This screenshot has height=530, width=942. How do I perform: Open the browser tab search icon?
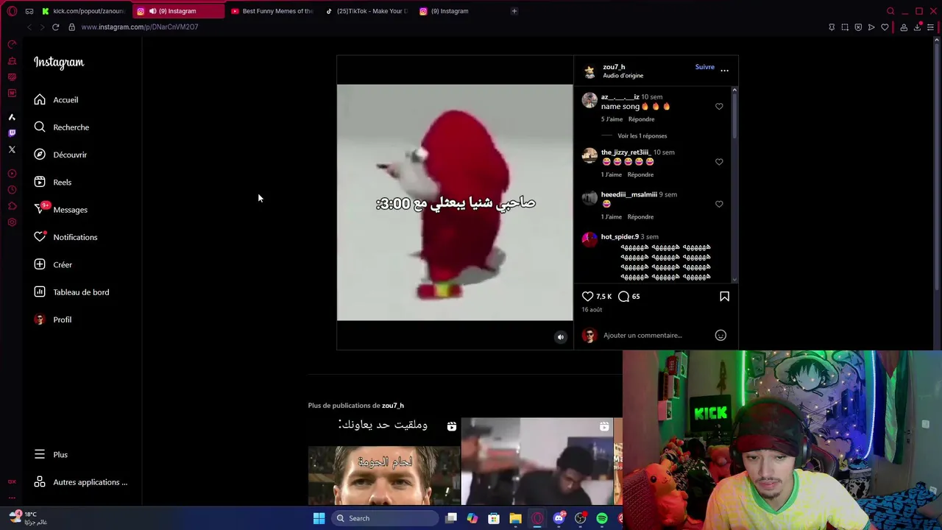890,11
